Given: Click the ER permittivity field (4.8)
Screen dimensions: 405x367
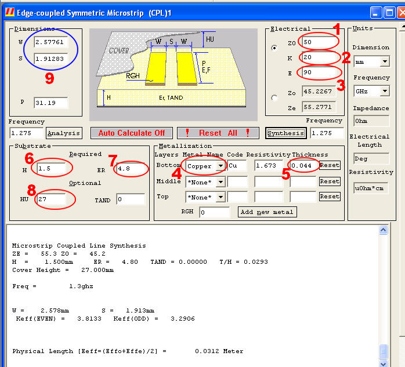Looking at the screenshot, I should [131, 169].
